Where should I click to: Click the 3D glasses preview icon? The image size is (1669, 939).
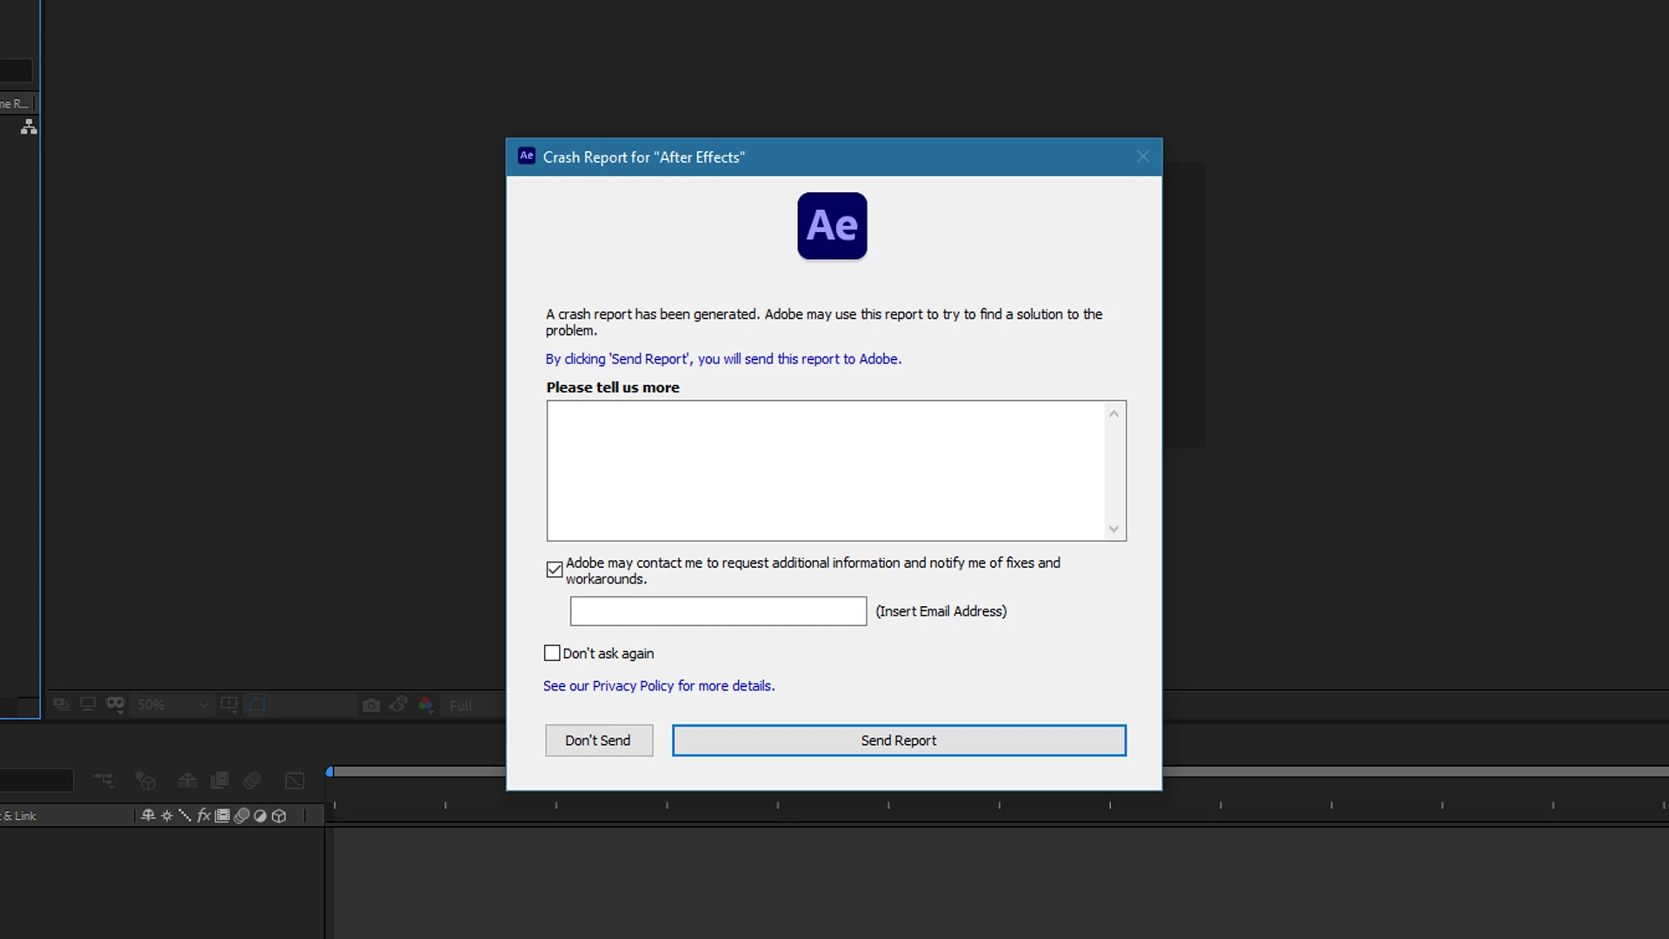[115, 704]
